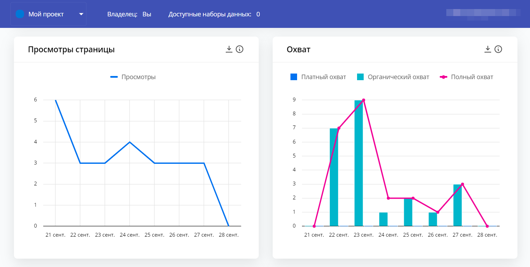
Task: Show info tooltip for Охват chart
Action: pos(498,49)
